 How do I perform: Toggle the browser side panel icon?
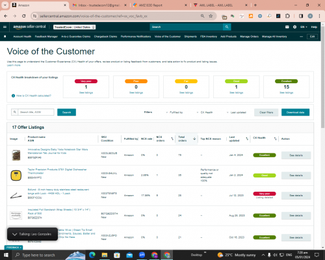301,16
